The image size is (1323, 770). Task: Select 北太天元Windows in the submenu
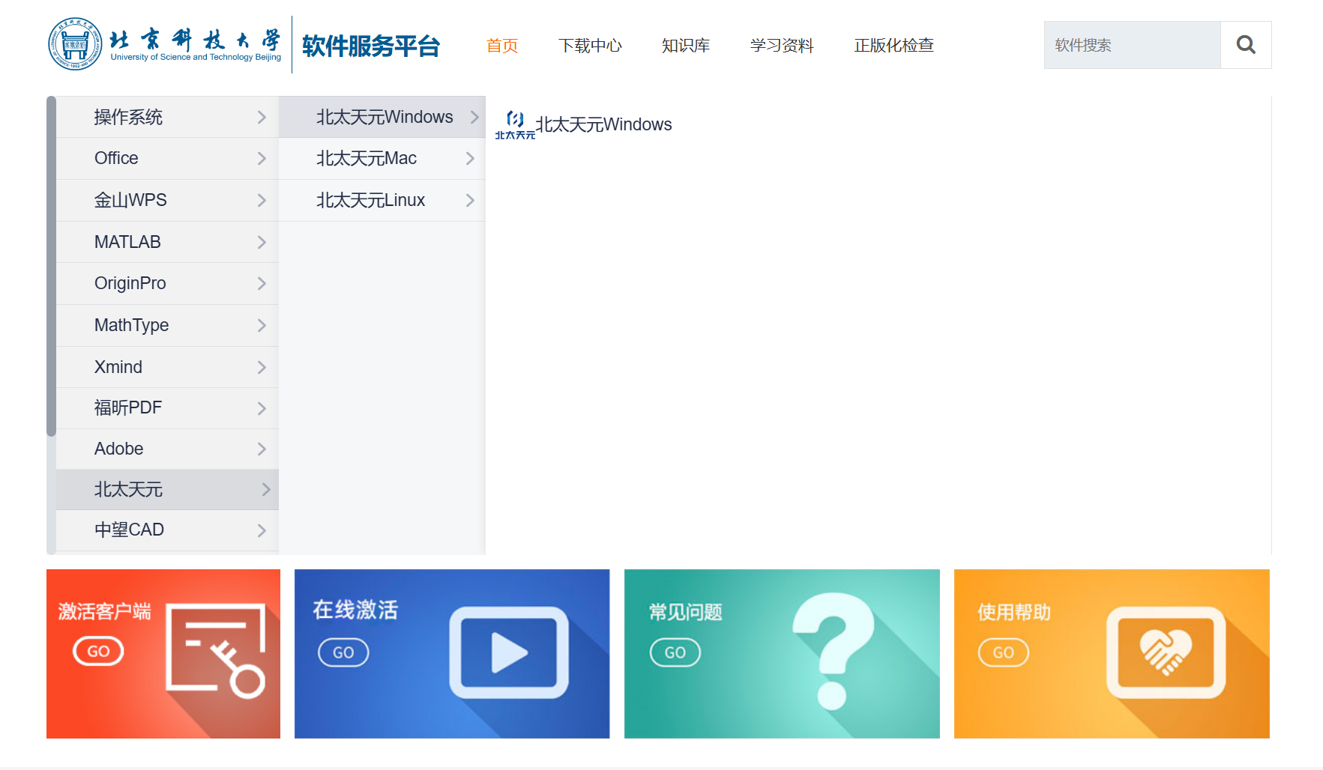click(x=385, y=117)
